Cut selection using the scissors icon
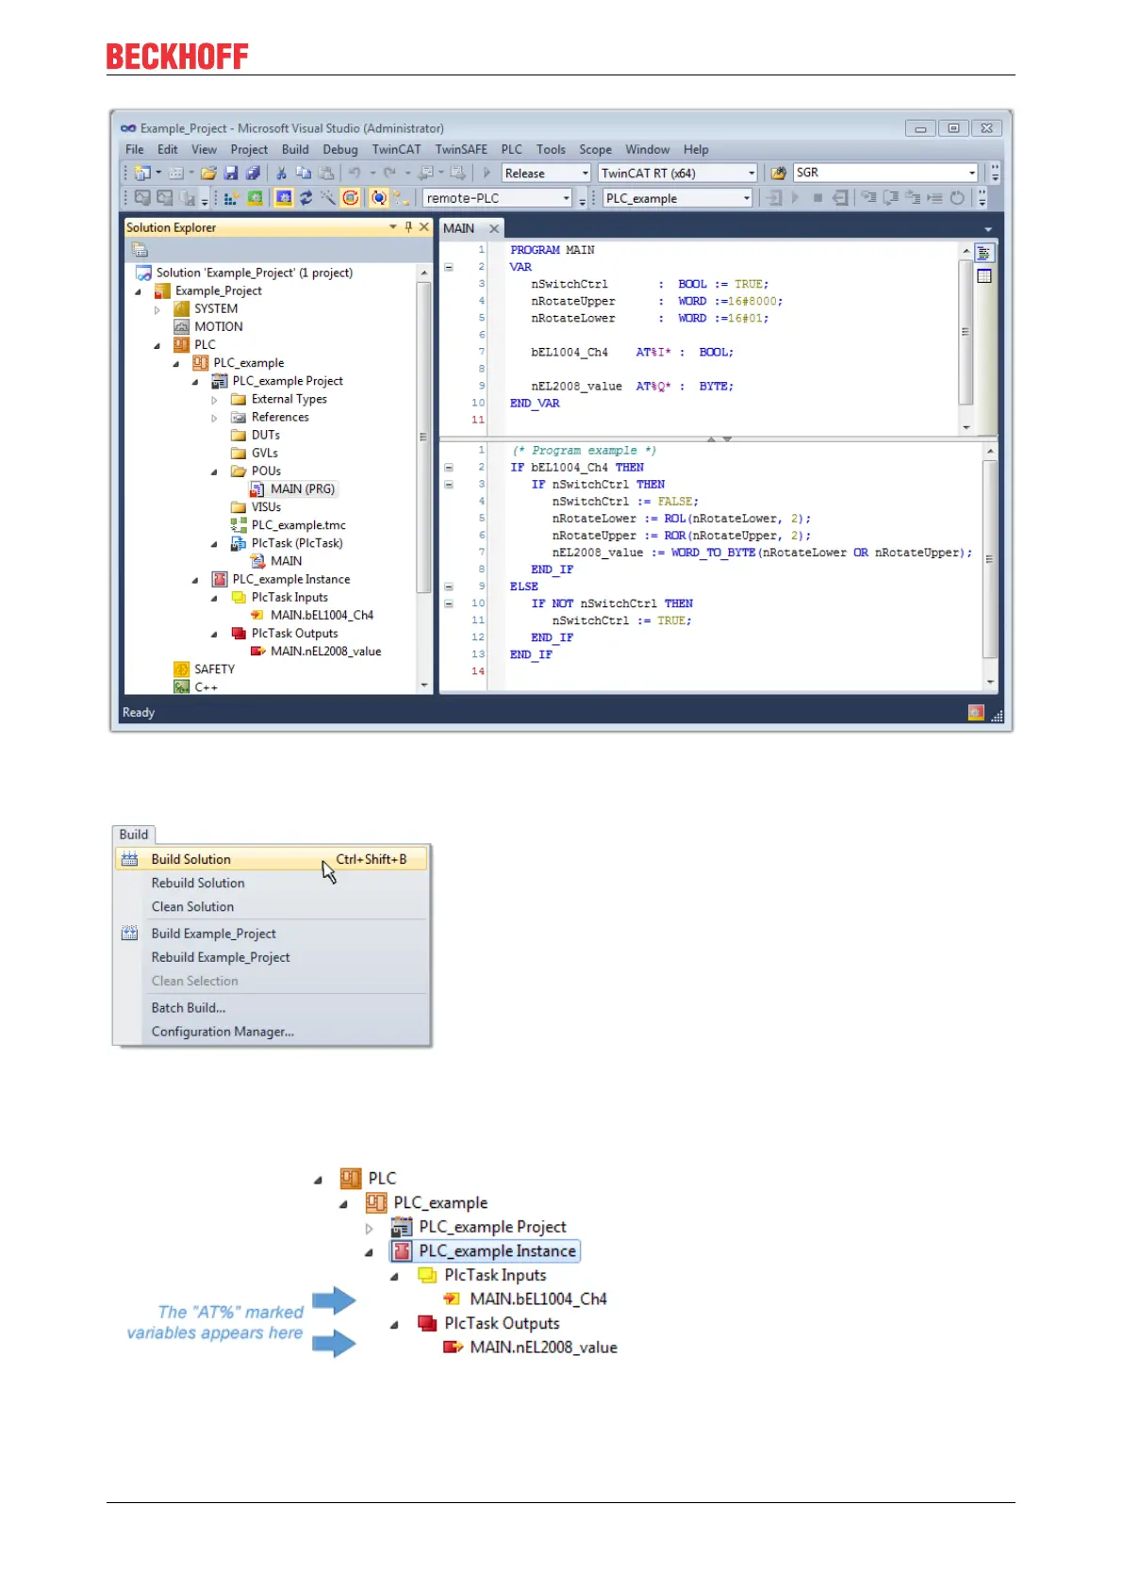Screen dimensions: 1123x1588 tap(281, 173)
